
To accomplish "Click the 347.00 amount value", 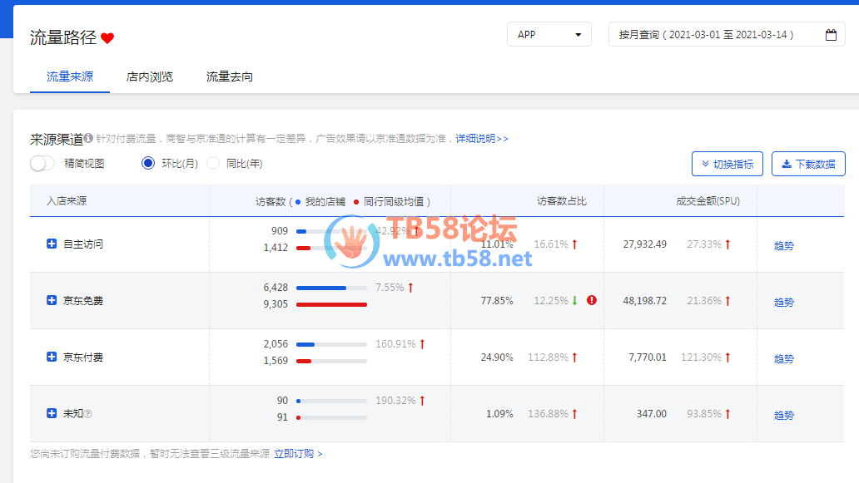I will pyautogui.click(x=652, y=413).
